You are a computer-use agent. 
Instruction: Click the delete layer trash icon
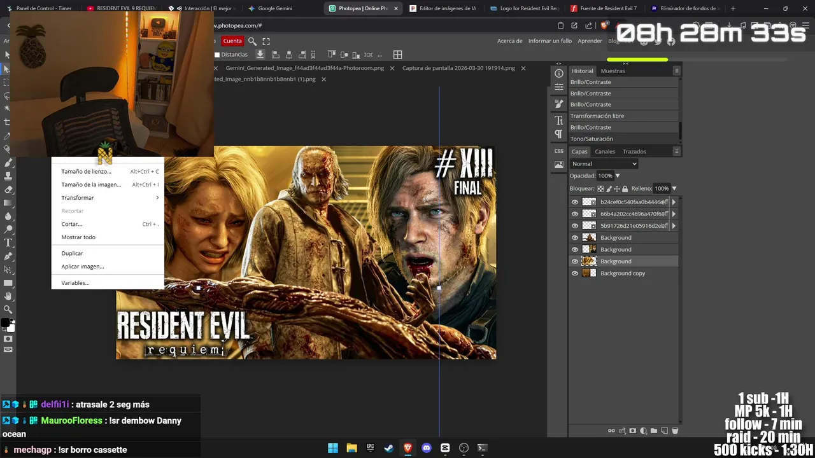coord(675,431)
